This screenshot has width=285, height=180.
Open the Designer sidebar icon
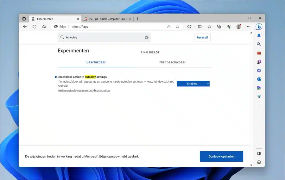pyautogui.click(x=259, y=88)
